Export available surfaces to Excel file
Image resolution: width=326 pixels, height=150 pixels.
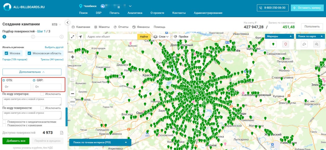click(x=62, y=133)
